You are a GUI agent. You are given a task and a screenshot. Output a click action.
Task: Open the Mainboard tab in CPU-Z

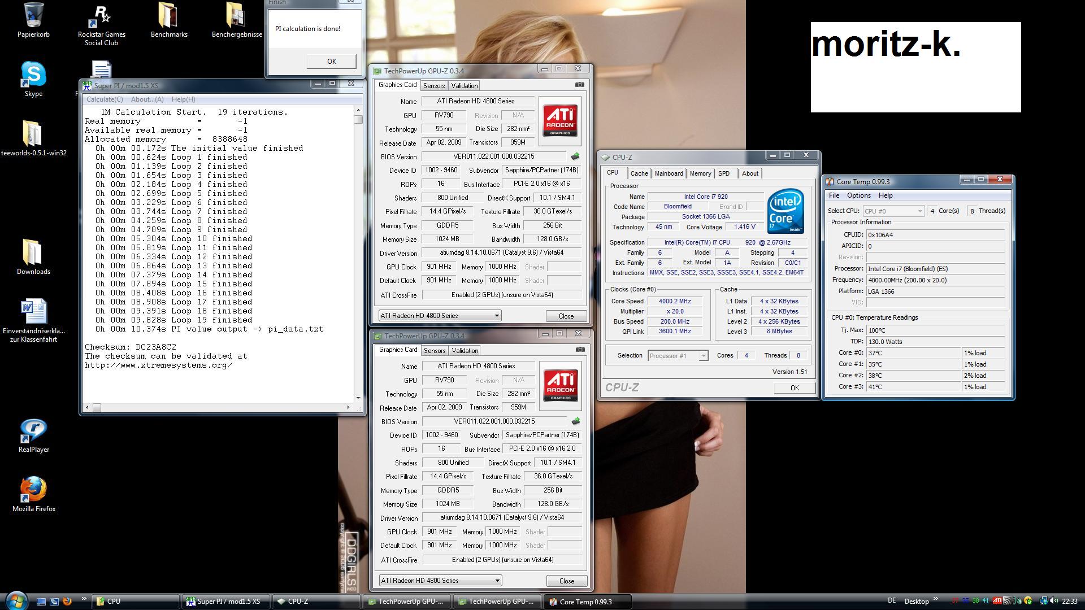click(669, 173)
